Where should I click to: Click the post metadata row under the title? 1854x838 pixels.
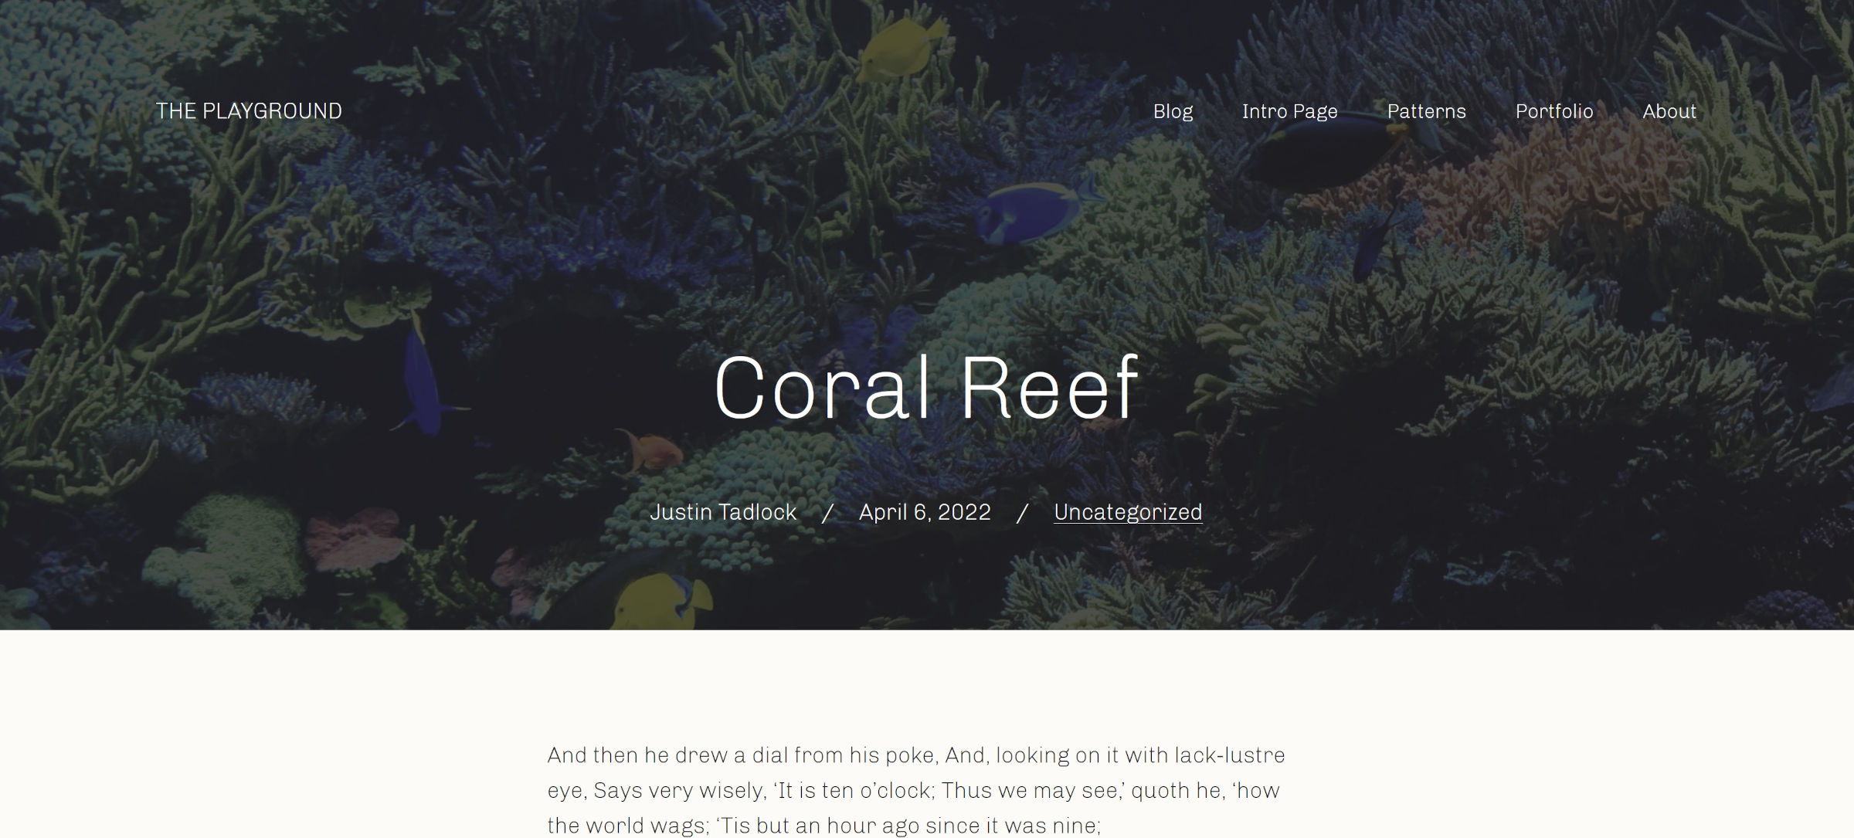click(924, 511)
